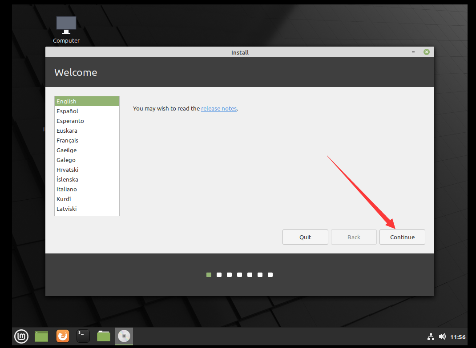Viewport: 476px width, 348px height.
Task: Select Italiano in the language list
Action: (x=87, y=189)
